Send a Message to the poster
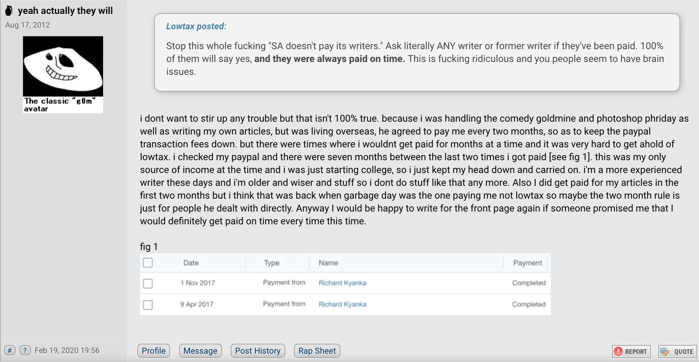This screenshot has width=699, height=362. [x=200, y=351]
